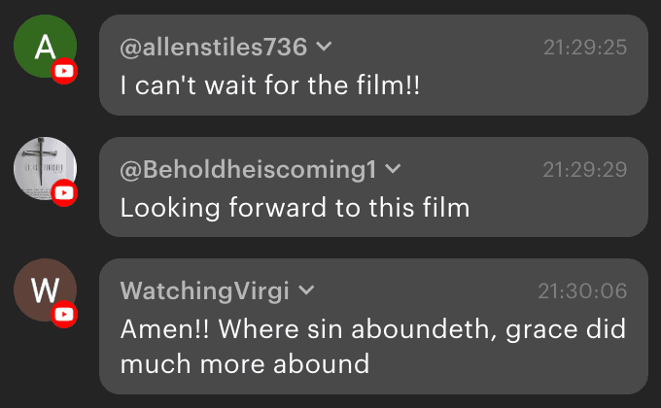
Task: Click the green 'A' avatar of allenstiles736
Action: [43, 45]
